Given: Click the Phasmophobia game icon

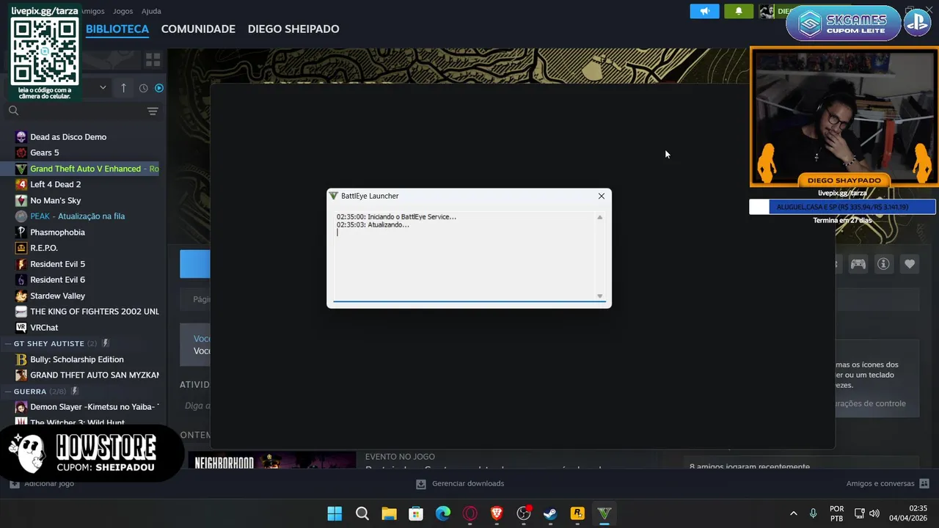Looking at the screenshot, I should coord(21,232).
